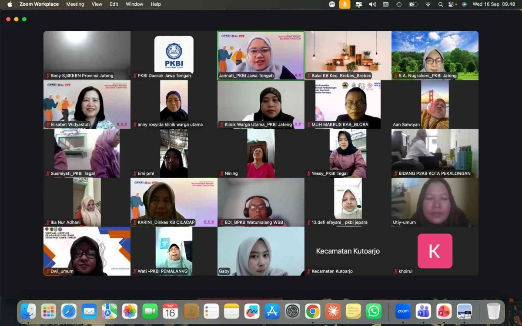Open the Edit menu

[x=114, y=4]
